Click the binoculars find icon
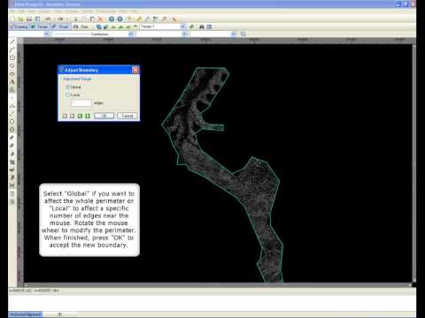Screen dimensions: 425x318 pos(202,26)
